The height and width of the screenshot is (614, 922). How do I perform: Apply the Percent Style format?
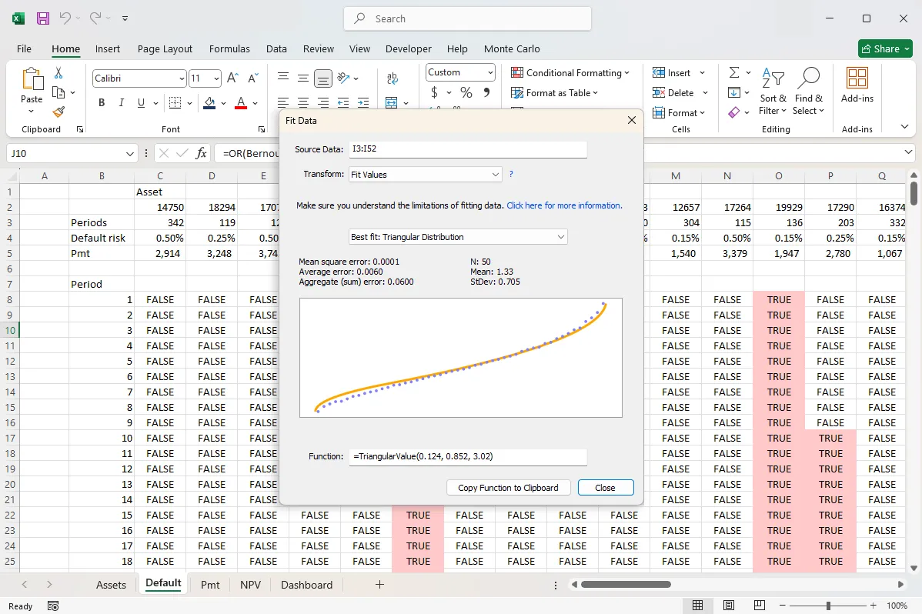pyautogui.click(x=464, y=92)
